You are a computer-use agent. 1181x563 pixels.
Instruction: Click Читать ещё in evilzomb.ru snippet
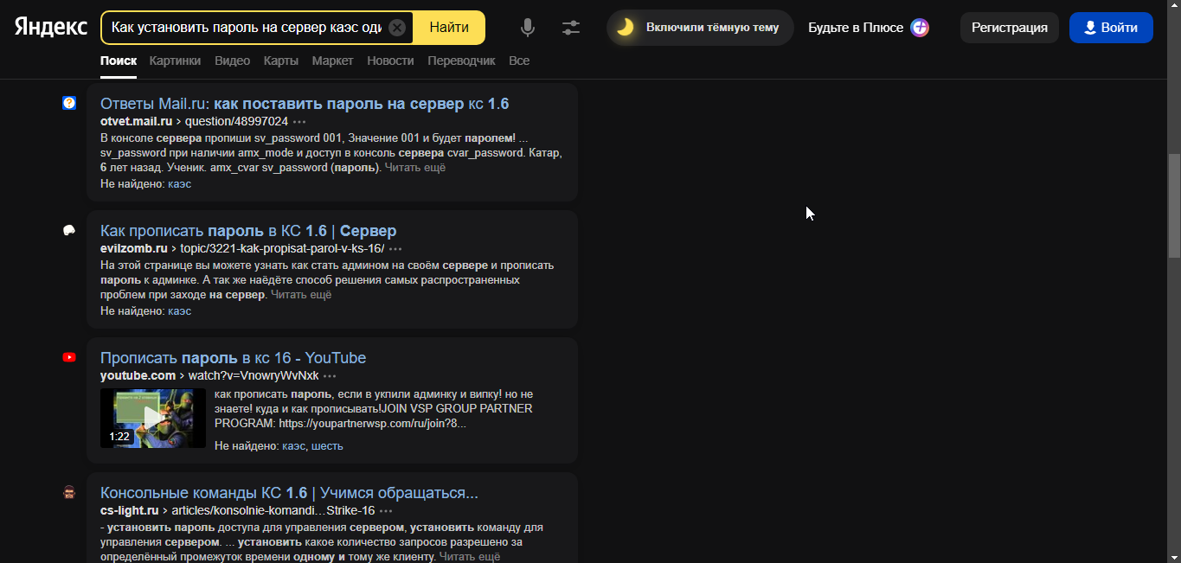[301, 295]
